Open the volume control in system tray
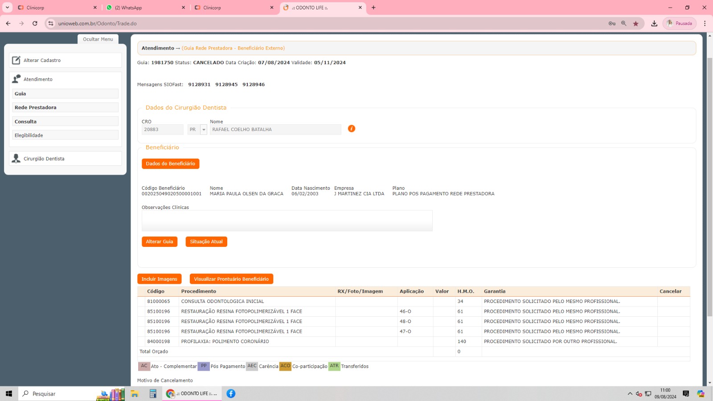713x401 pixels. (639, 394)
